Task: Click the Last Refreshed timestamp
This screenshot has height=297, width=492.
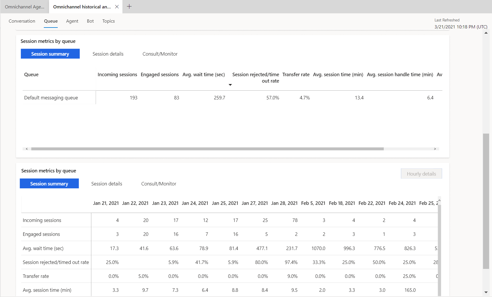Action: click(461, 27)
